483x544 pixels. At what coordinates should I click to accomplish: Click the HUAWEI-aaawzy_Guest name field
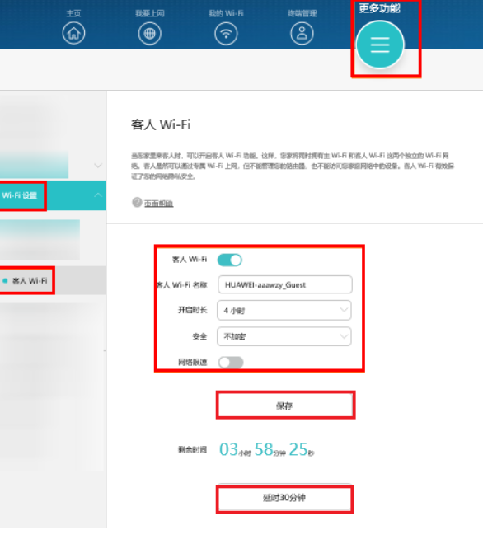285,285
